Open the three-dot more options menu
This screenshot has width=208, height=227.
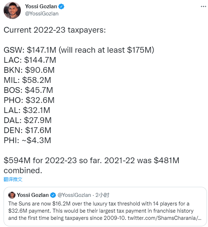(x=203, y=6)
